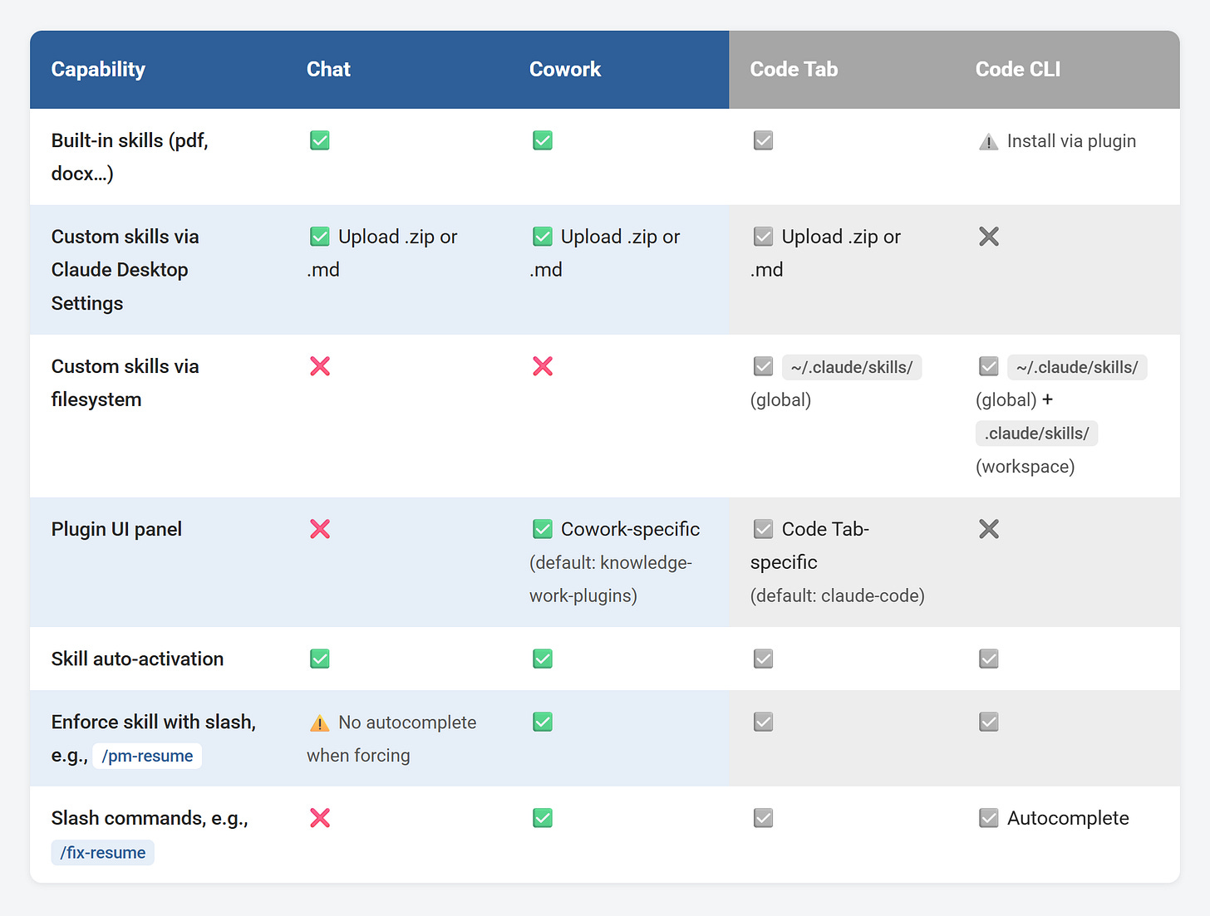The height and width of the screenshot is (916, 1210).
Task: Click the warning icon beside No autocomplete when forcing
Action: (320, 723)
